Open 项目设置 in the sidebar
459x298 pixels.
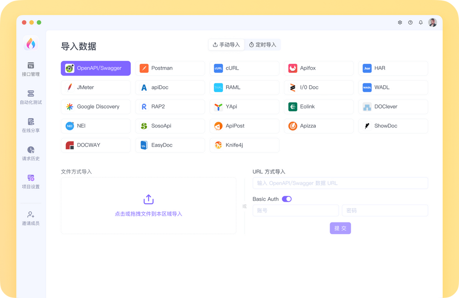point(31,182)
